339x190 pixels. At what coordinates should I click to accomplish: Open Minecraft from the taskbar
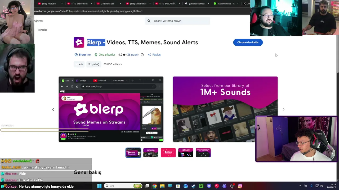tap(201, 186)
